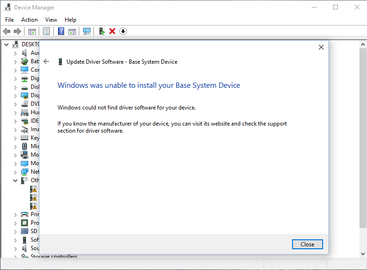Select the Audio inputs speaker icon

pyautogui.click(x=25, y=53)
